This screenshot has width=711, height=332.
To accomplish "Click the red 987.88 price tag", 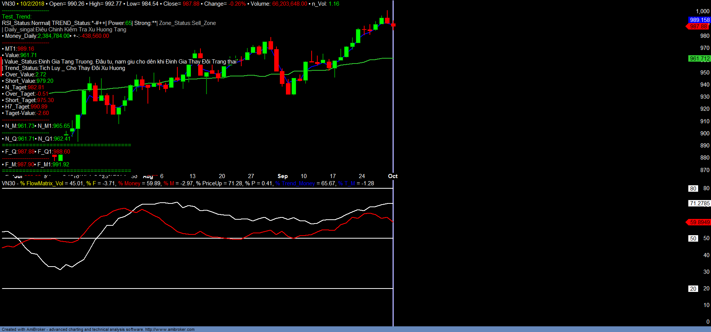I will coord(699,26).
